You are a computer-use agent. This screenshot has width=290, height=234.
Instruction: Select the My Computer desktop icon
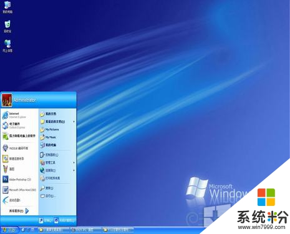pos(7,7)
